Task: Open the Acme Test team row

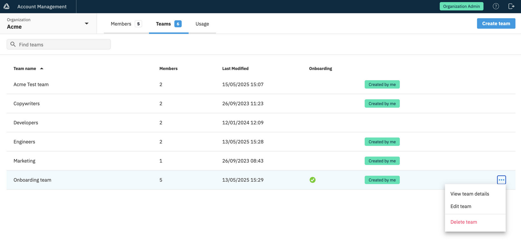Action: 261,84
